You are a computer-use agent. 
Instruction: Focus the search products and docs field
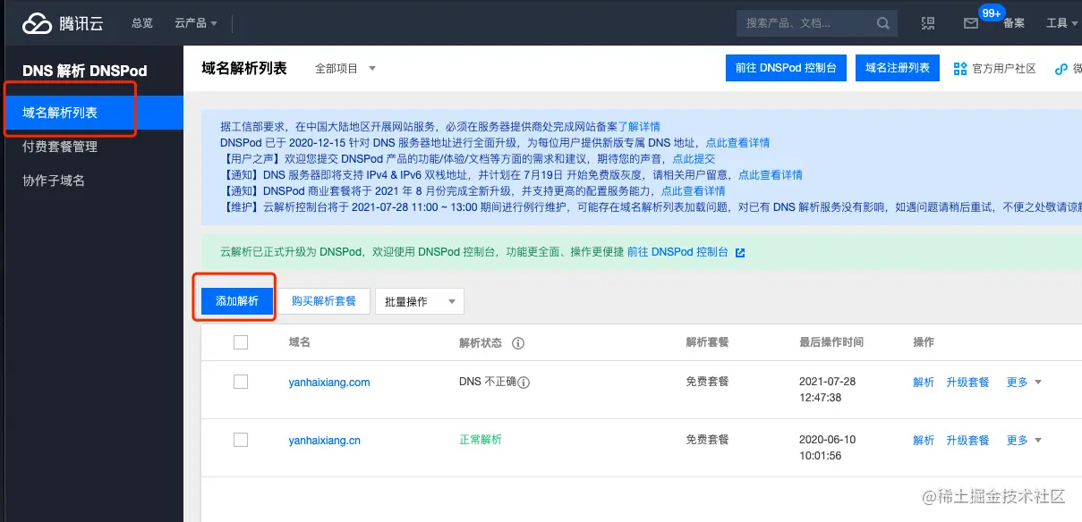tap(805, 23)
